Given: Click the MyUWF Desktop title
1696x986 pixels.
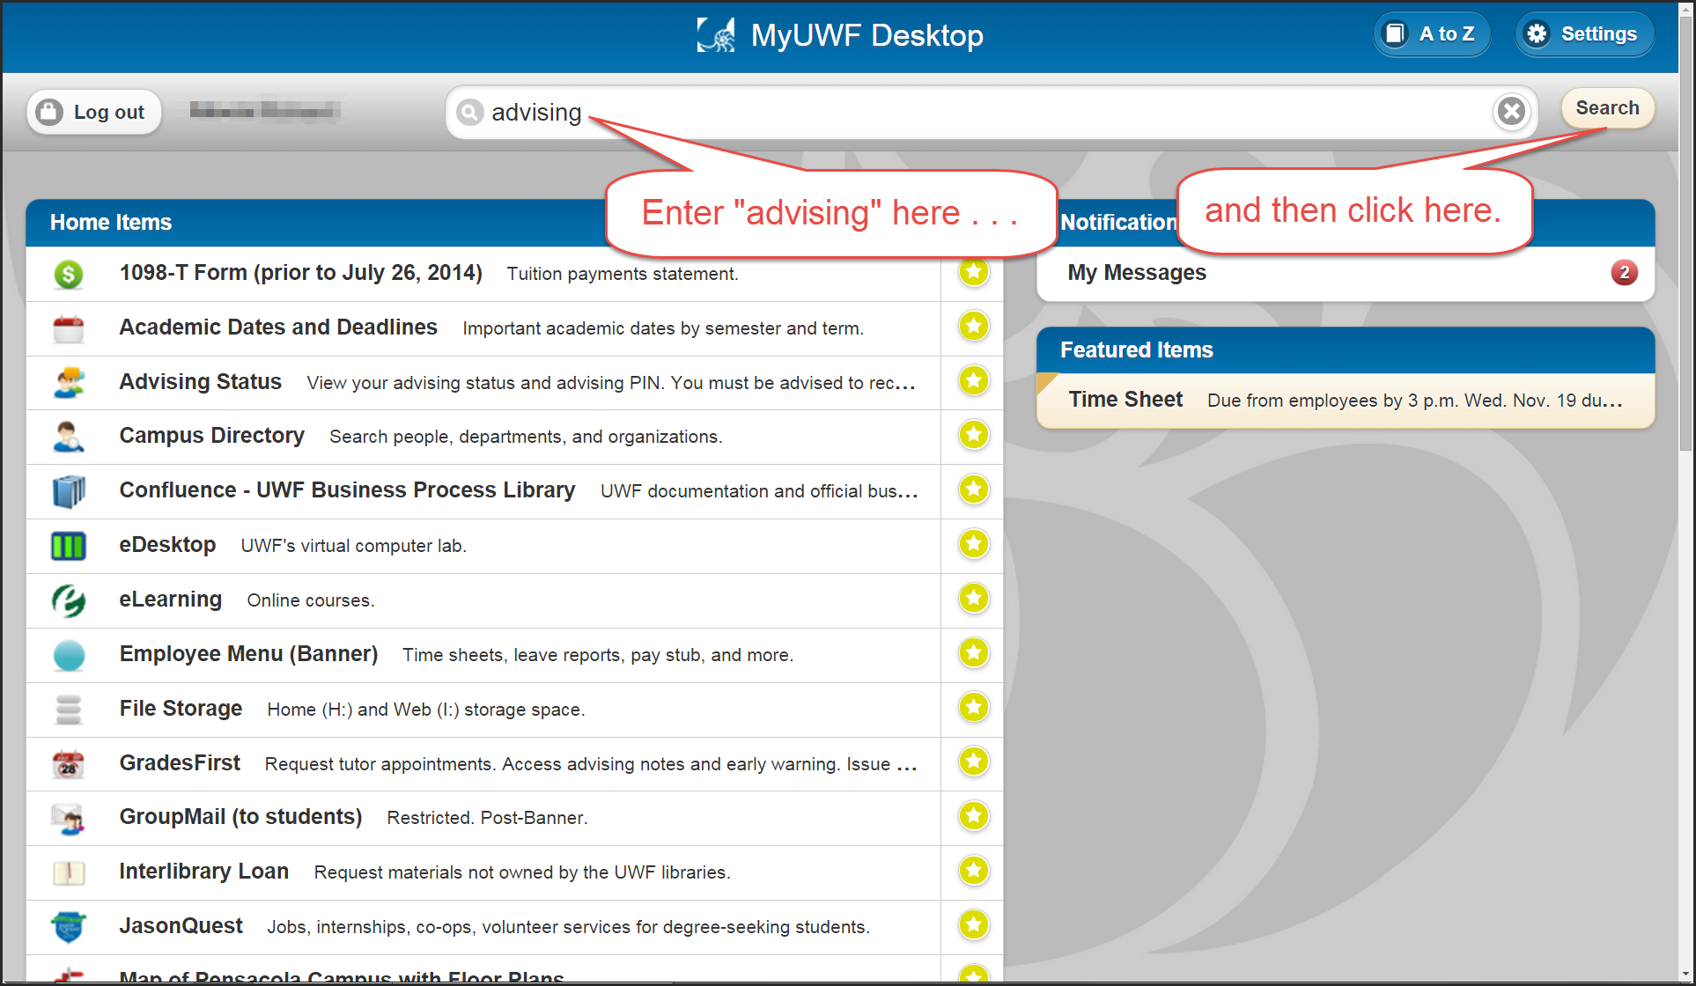Looking at the screenshot, I should (866, 35).
